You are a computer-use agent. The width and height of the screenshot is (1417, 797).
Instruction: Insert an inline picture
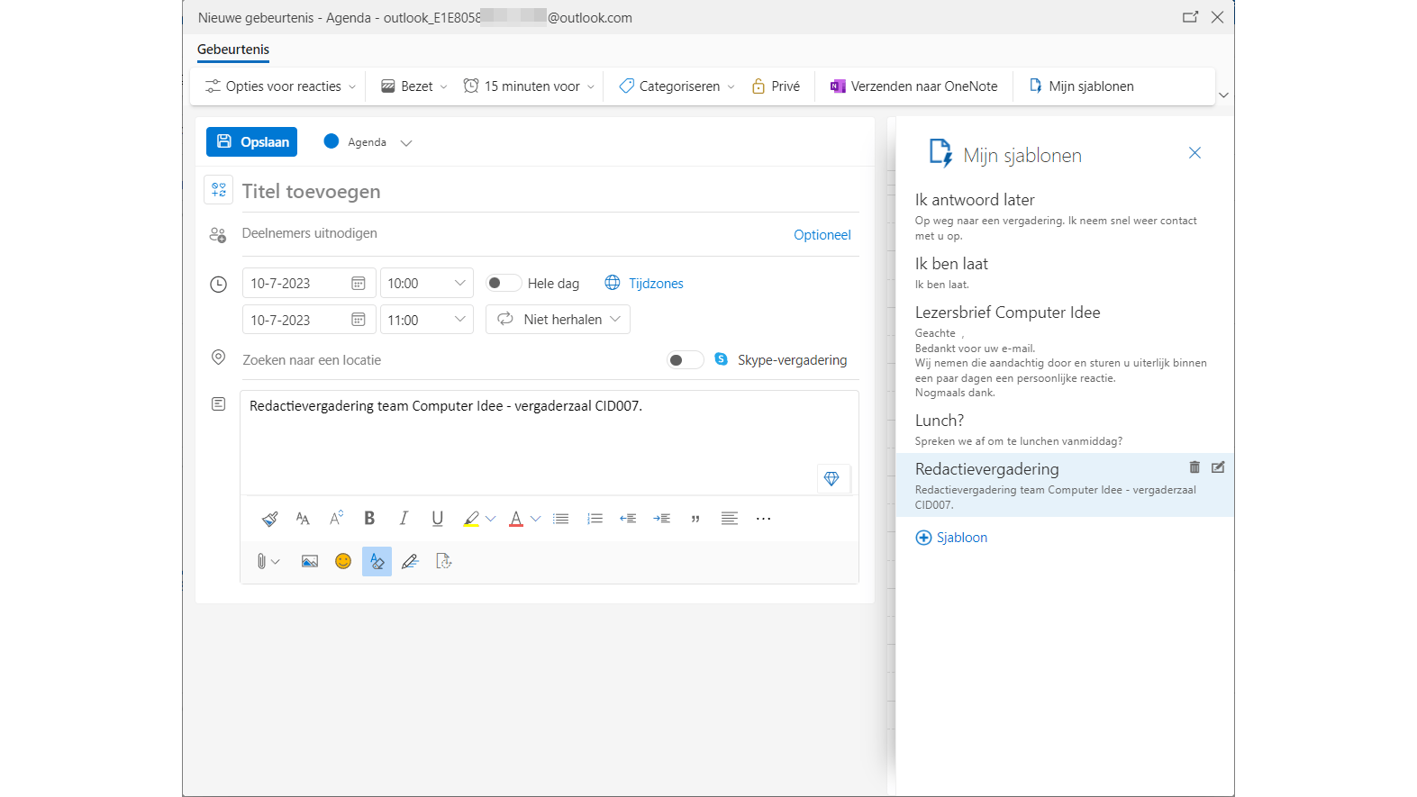click(x=310, y=562)
